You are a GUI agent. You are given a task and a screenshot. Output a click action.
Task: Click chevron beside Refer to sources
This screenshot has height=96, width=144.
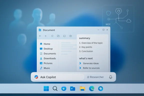point(80,68)
